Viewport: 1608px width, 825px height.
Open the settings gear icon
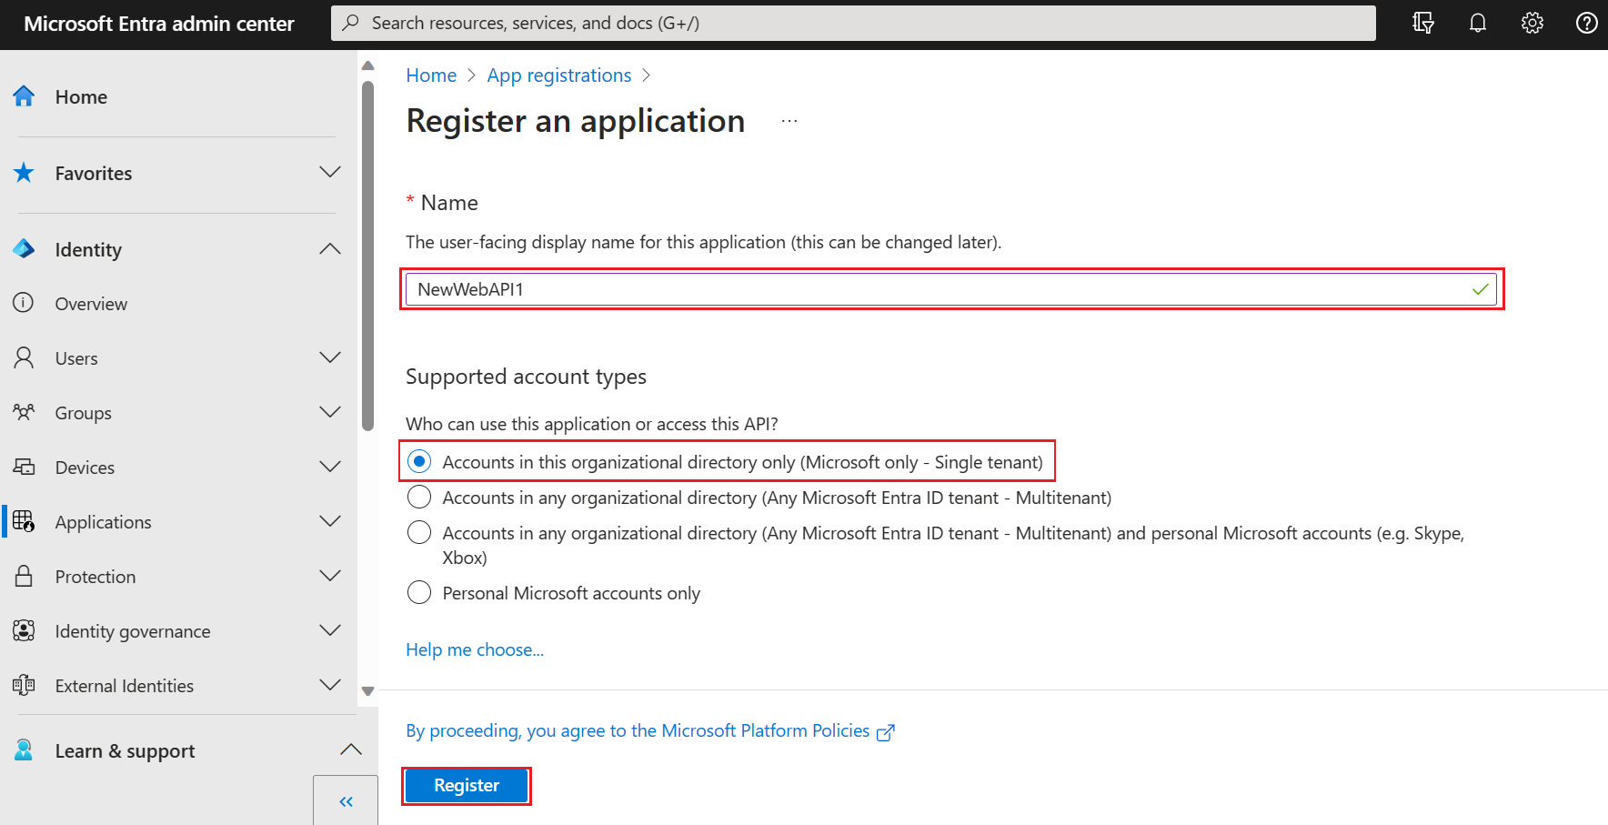point(1533,24)
